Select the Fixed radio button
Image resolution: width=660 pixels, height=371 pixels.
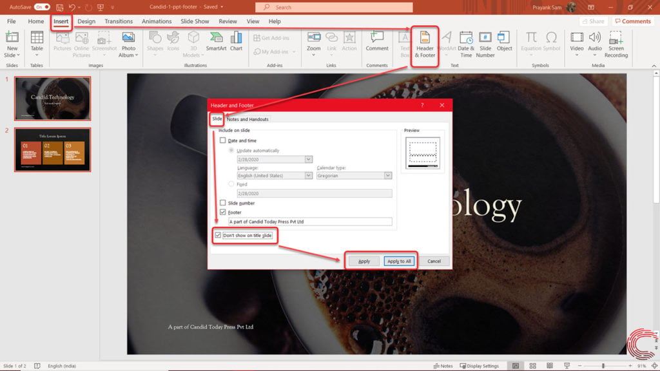tap(231, 184)
